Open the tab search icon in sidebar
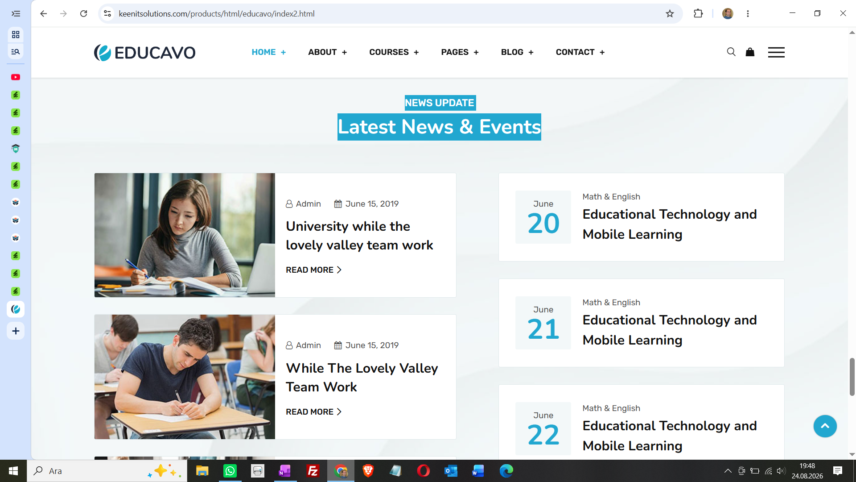This screenshot has height=482, width=856. coord(16,51)
